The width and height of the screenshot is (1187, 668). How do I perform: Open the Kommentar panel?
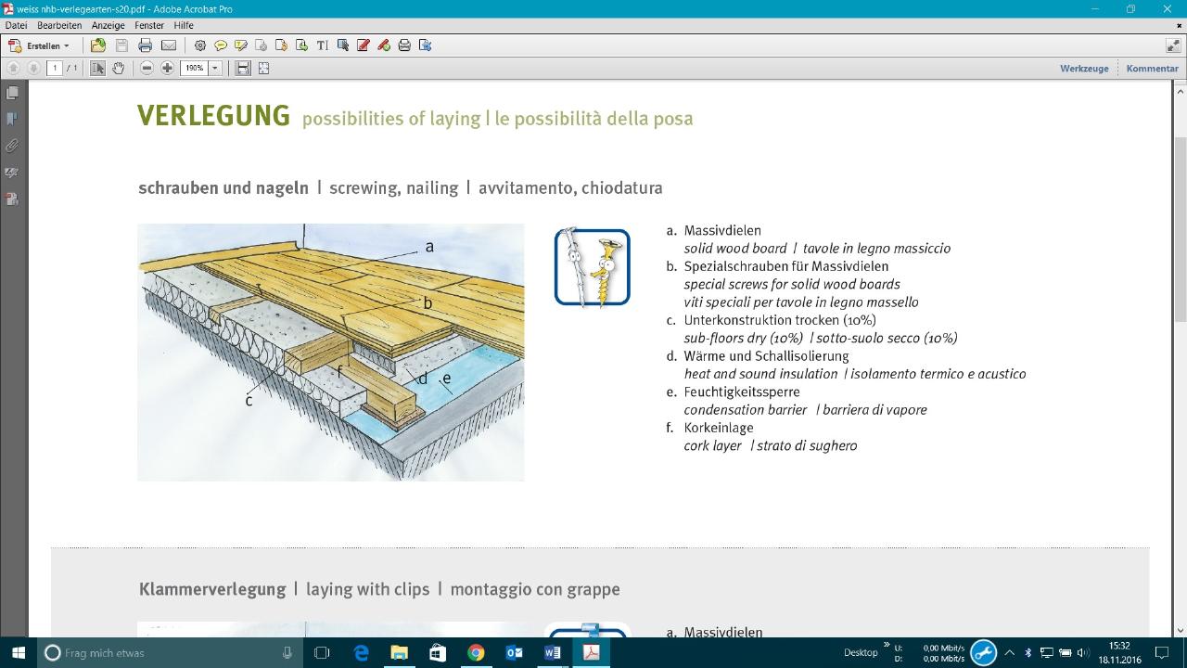pos(1152,68)
